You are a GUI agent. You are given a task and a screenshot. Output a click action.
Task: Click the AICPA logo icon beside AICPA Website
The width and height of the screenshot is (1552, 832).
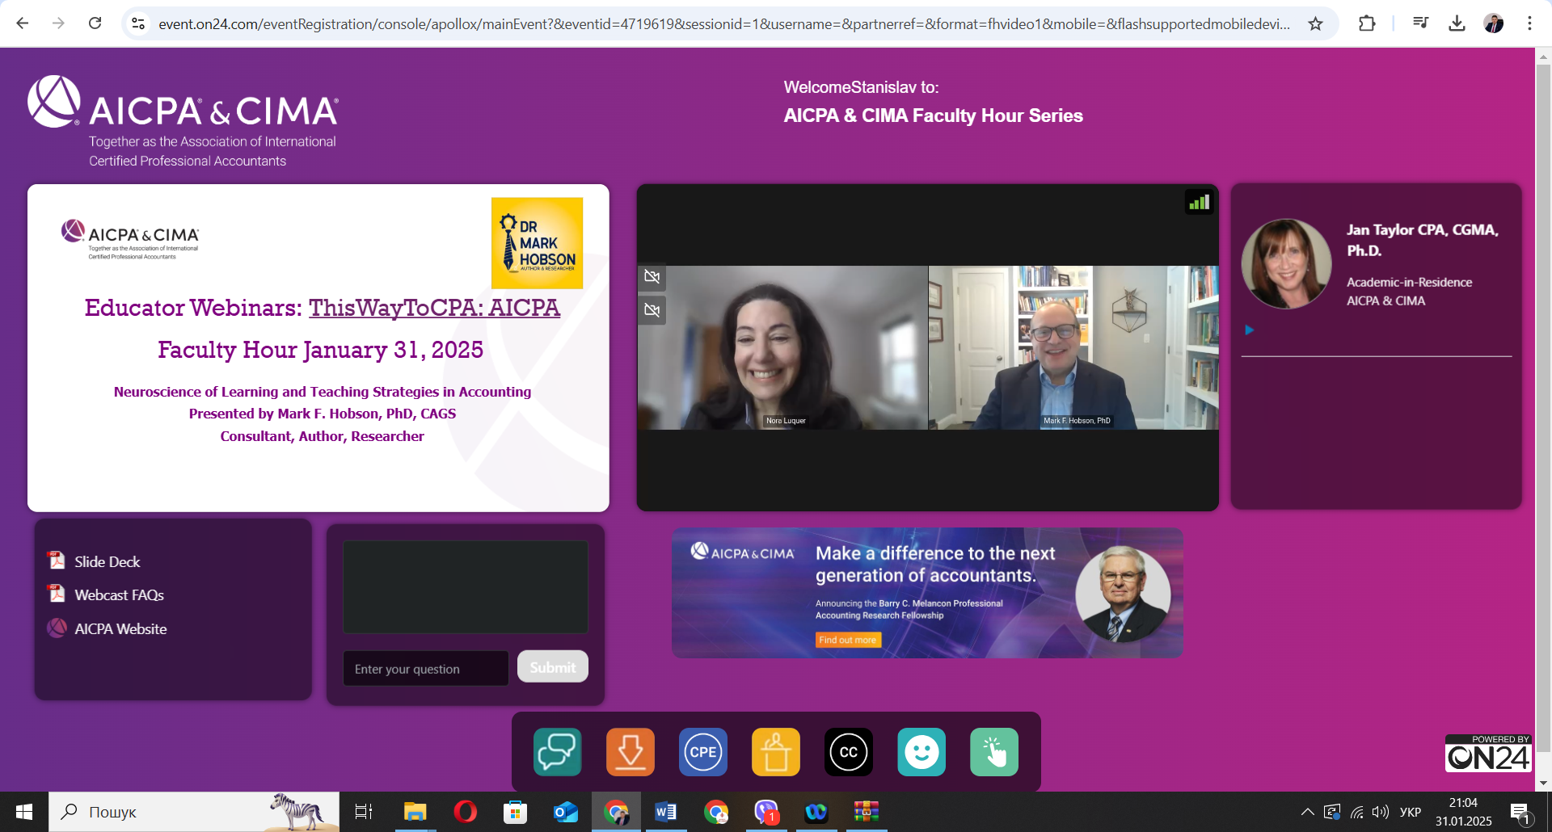pos(57,628)
